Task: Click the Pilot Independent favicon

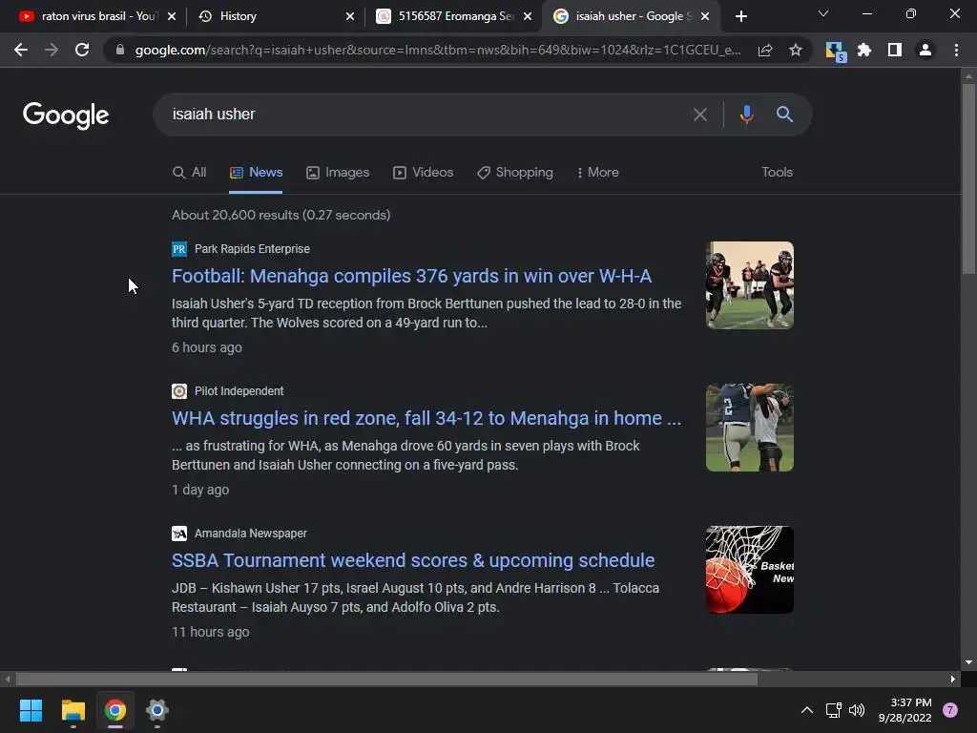Action: [179, 391]
